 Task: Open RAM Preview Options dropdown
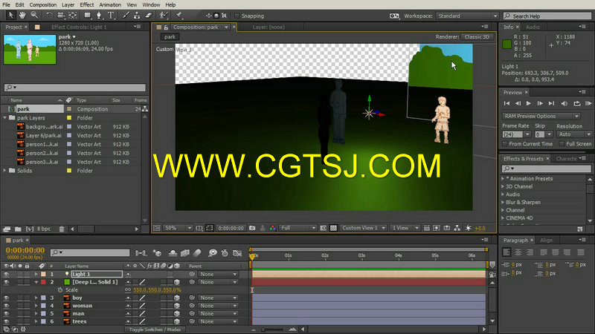541,117
